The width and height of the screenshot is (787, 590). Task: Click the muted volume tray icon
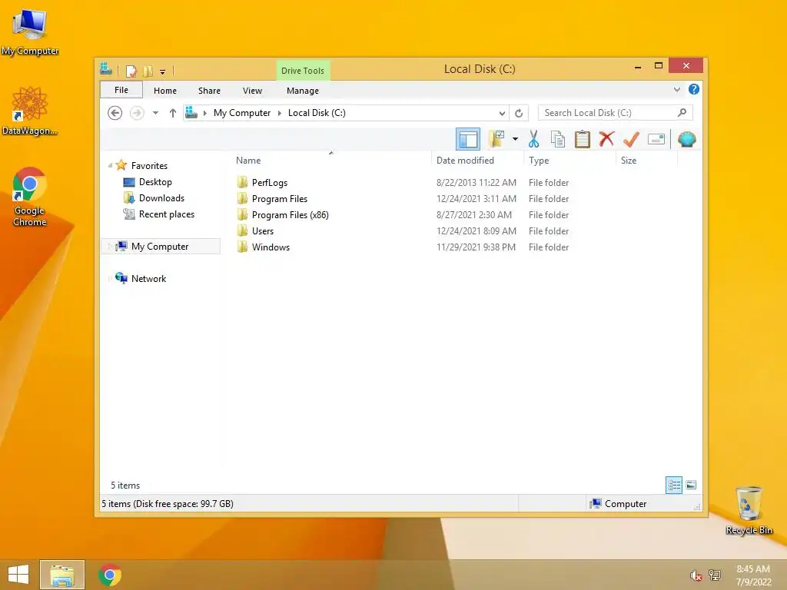tap(696, 575)
